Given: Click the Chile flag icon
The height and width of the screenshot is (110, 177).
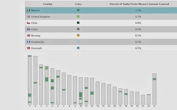Looking at the screenshot, I should tap(28, 23).
